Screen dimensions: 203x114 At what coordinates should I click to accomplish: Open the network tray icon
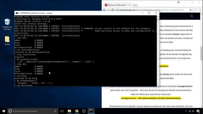pyautogui.click(x=190, y=111)
